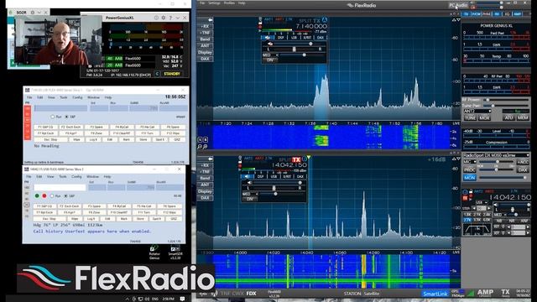Viewport: 537px width, 302px height.
Task: Open SmartSDR desktop shortcut
Action: click(175, 253)
